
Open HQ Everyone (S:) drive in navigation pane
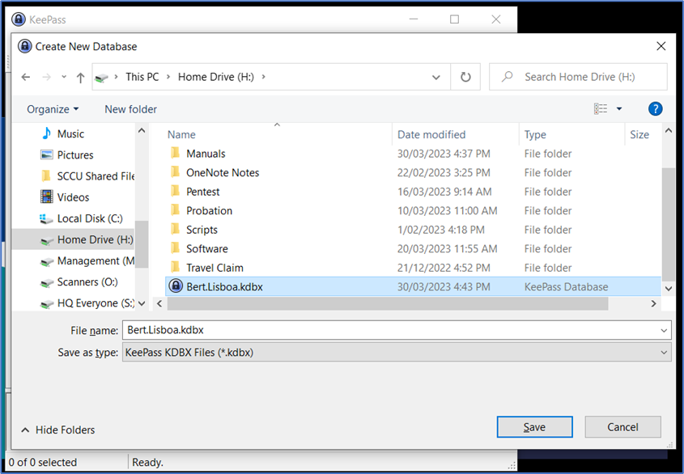point(87,303)
